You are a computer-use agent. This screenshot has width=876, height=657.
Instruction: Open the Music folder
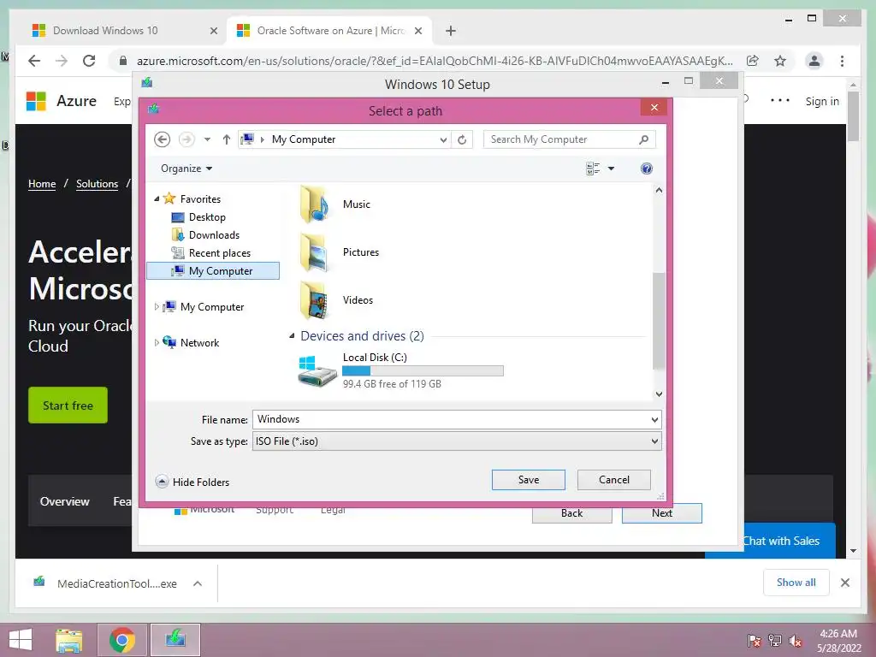coord(334,204)
